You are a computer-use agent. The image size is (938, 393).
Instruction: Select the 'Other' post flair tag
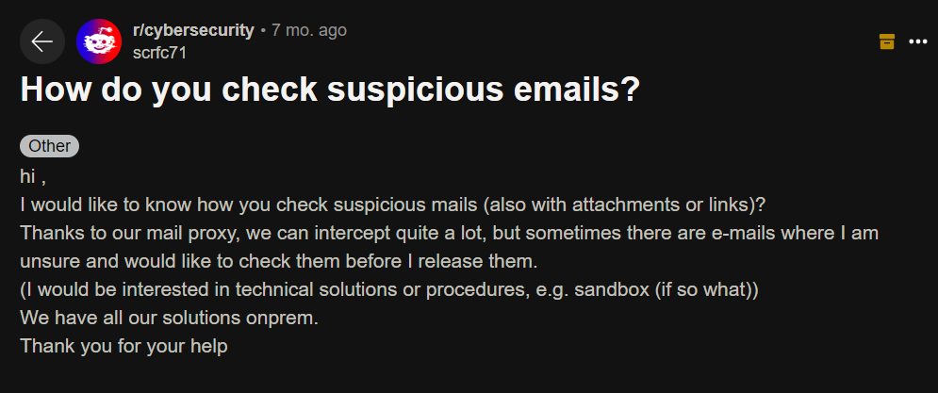49,146
